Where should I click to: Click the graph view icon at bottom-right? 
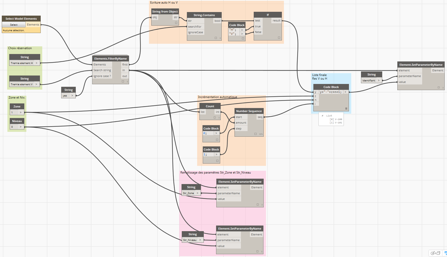[x=445, y=253]
